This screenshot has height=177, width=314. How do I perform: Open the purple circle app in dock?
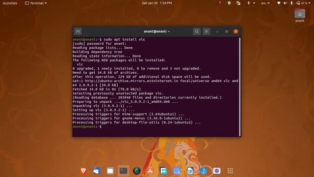coord(217,171)
